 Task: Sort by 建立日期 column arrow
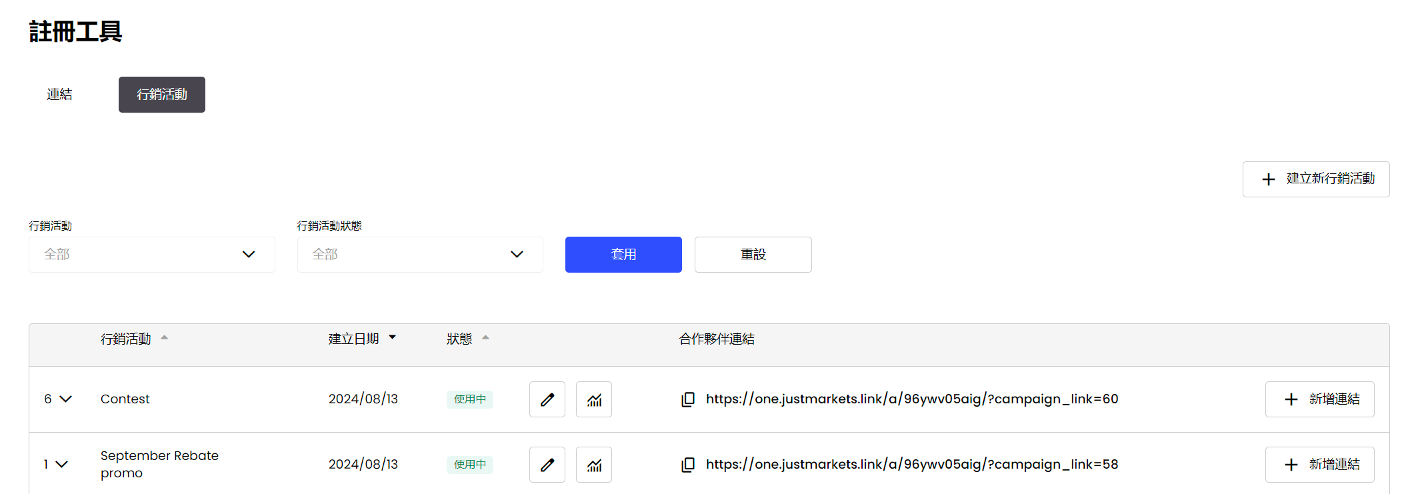392,338
